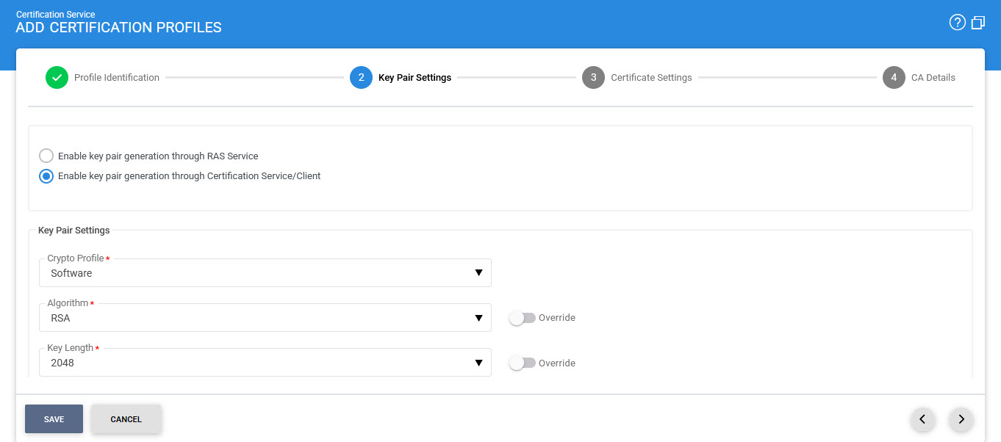Enable Override toggle for Algorithm
The image size is (1001, 442).
pos(523,318)
